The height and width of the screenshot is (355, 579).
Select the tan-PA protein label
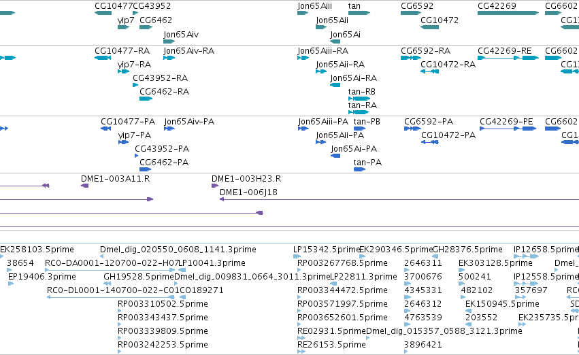point(367,163)
